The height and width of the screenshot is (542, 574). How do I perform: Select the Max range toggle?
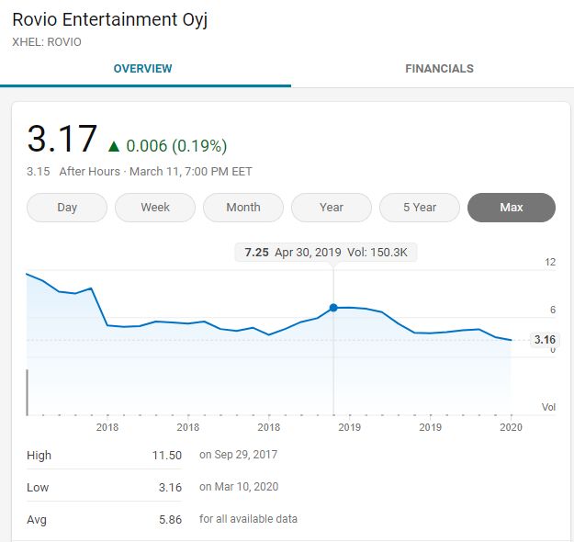[x=512, y=208]
